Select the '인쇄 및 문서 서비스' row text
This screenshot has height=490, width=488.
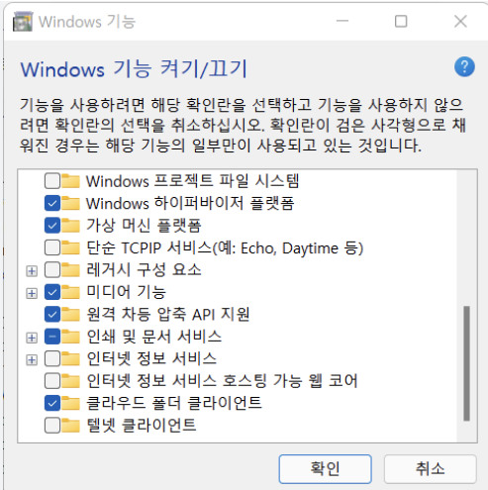(x=153, y=337)
